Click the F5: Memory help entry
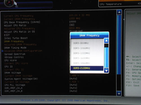The width and height of the screenshot is (141, 105). [x=133, y=76]
